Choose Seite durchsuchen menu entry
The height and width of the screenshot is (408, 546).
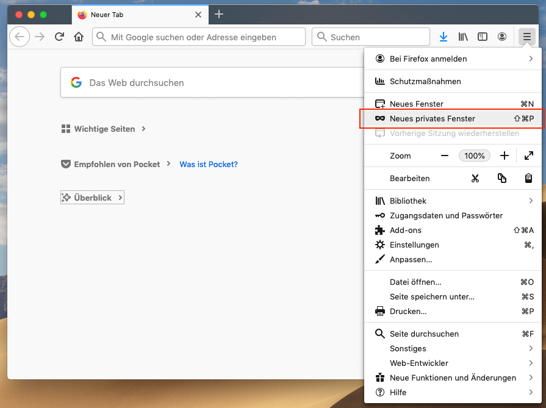pos(453,334)
